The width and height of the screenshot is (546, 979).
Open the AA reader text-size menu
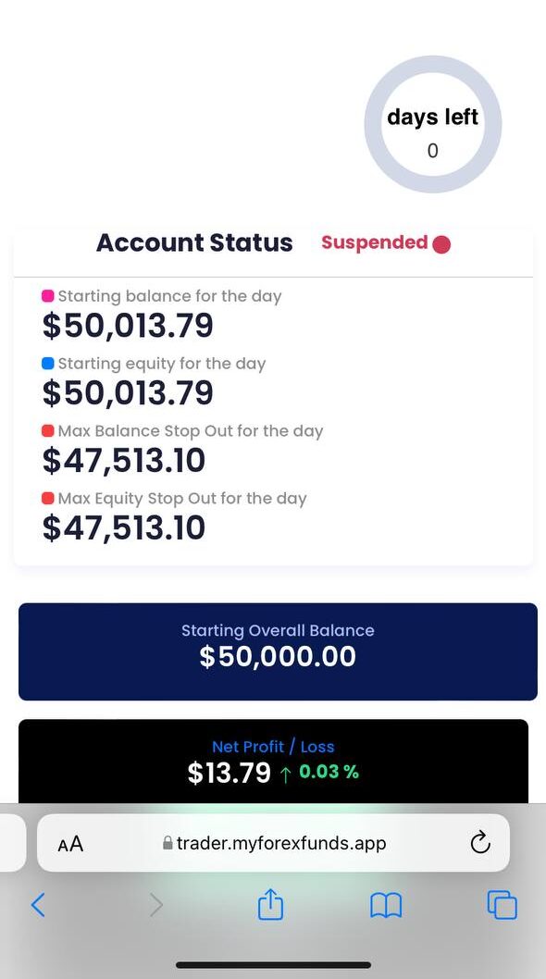pos(70,844)
